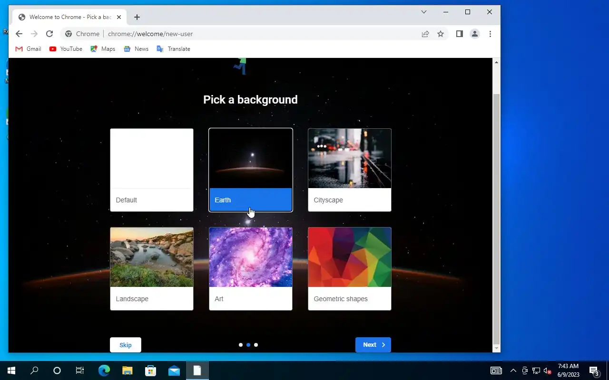
Task: Click the forward navigation arrow
Action: pos(34,34)
